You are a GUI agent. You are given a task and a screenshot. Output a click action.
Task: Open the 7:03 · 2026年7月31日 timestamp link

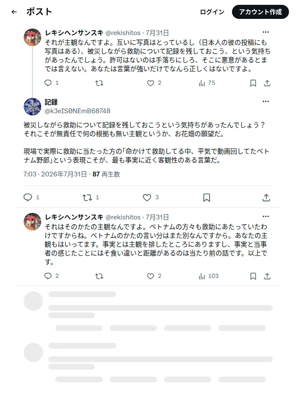(x=55, y=174)
